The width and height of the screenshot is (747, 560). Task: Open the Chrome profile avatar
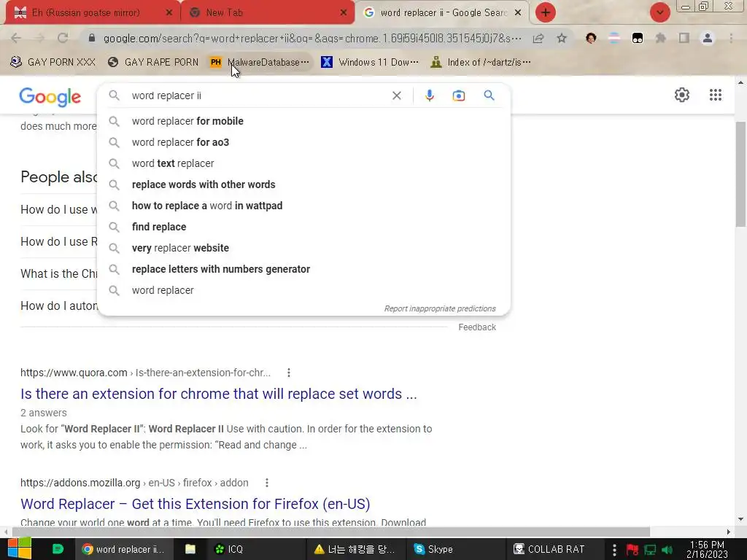click(x=708, y=38)
